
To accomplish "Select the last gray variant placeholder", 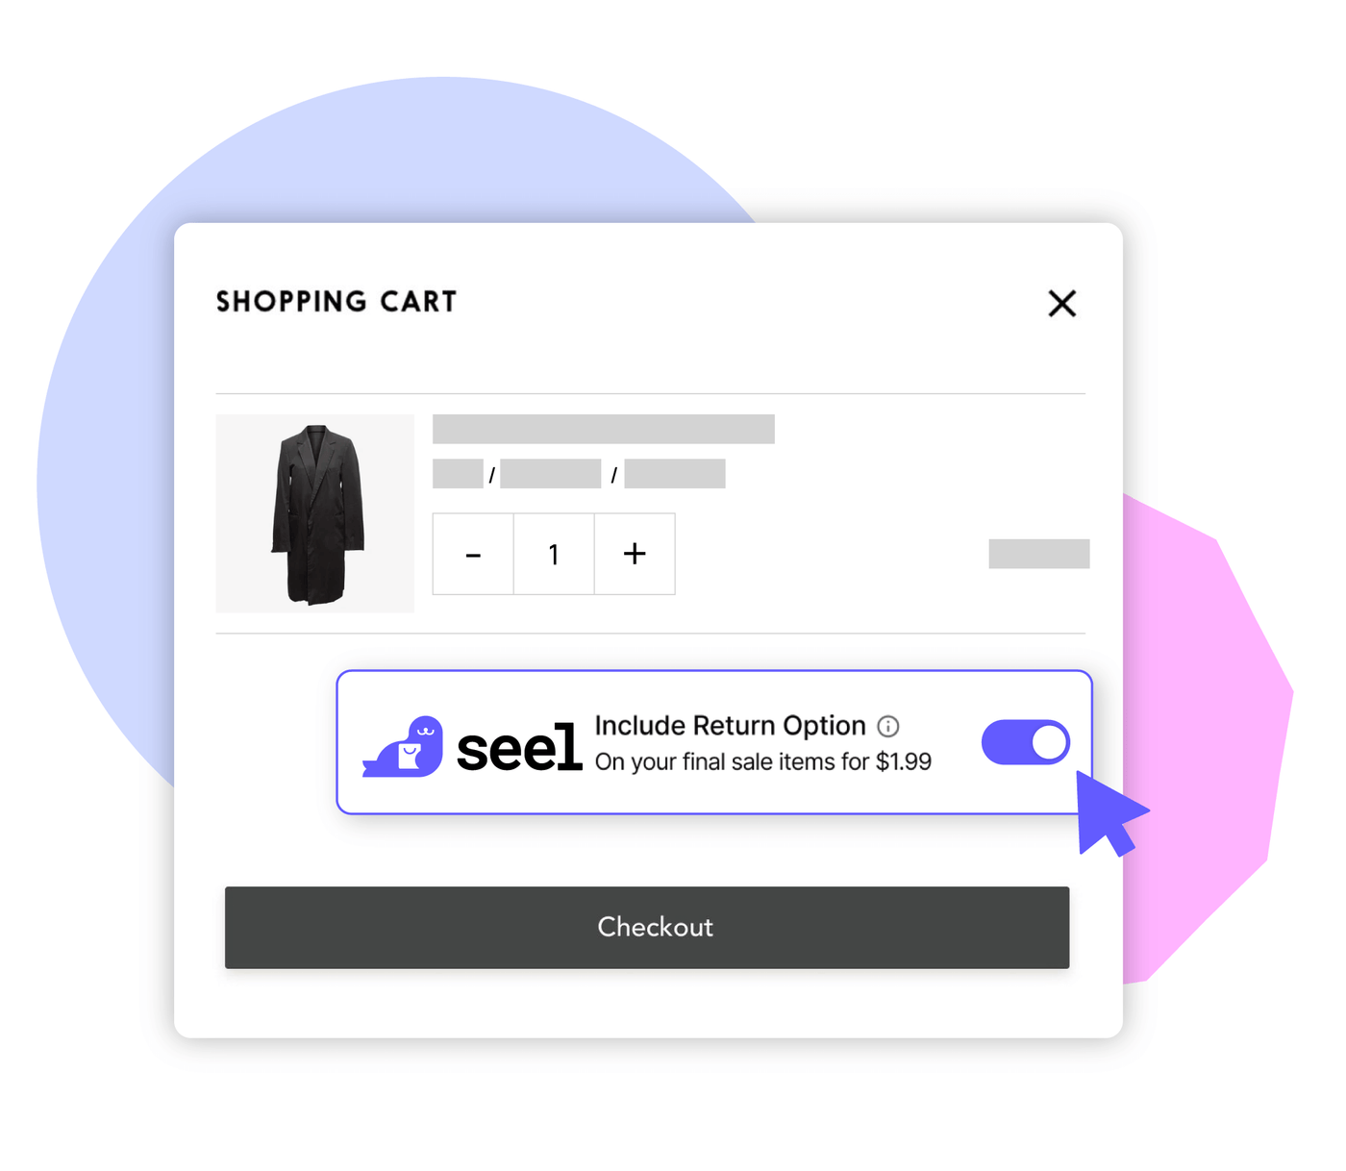I will [x=675, y=474].
